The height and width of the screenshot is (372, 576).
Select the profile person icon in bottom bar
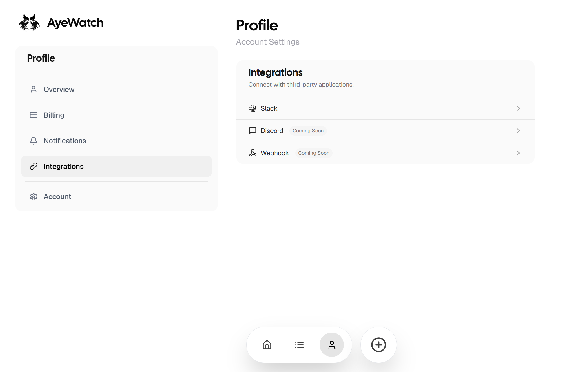click(332, 345)
